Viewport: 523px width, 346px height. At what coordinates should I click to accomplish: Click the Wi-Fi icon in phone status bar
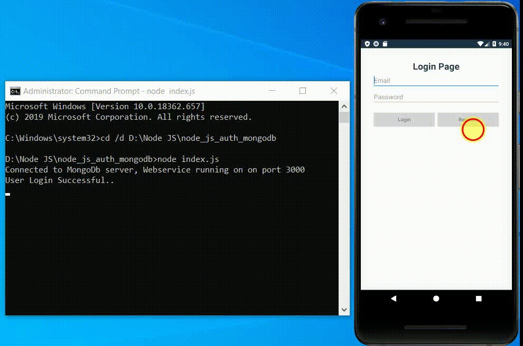[x=480, y=43]
